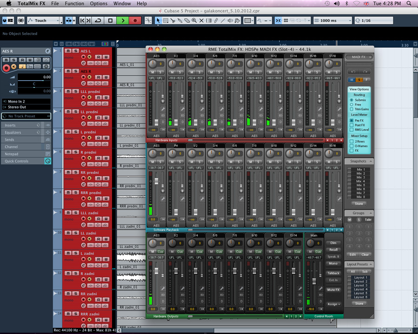Mute the LLL predni track
Screen dimensions: 418x334
point(68,91)
